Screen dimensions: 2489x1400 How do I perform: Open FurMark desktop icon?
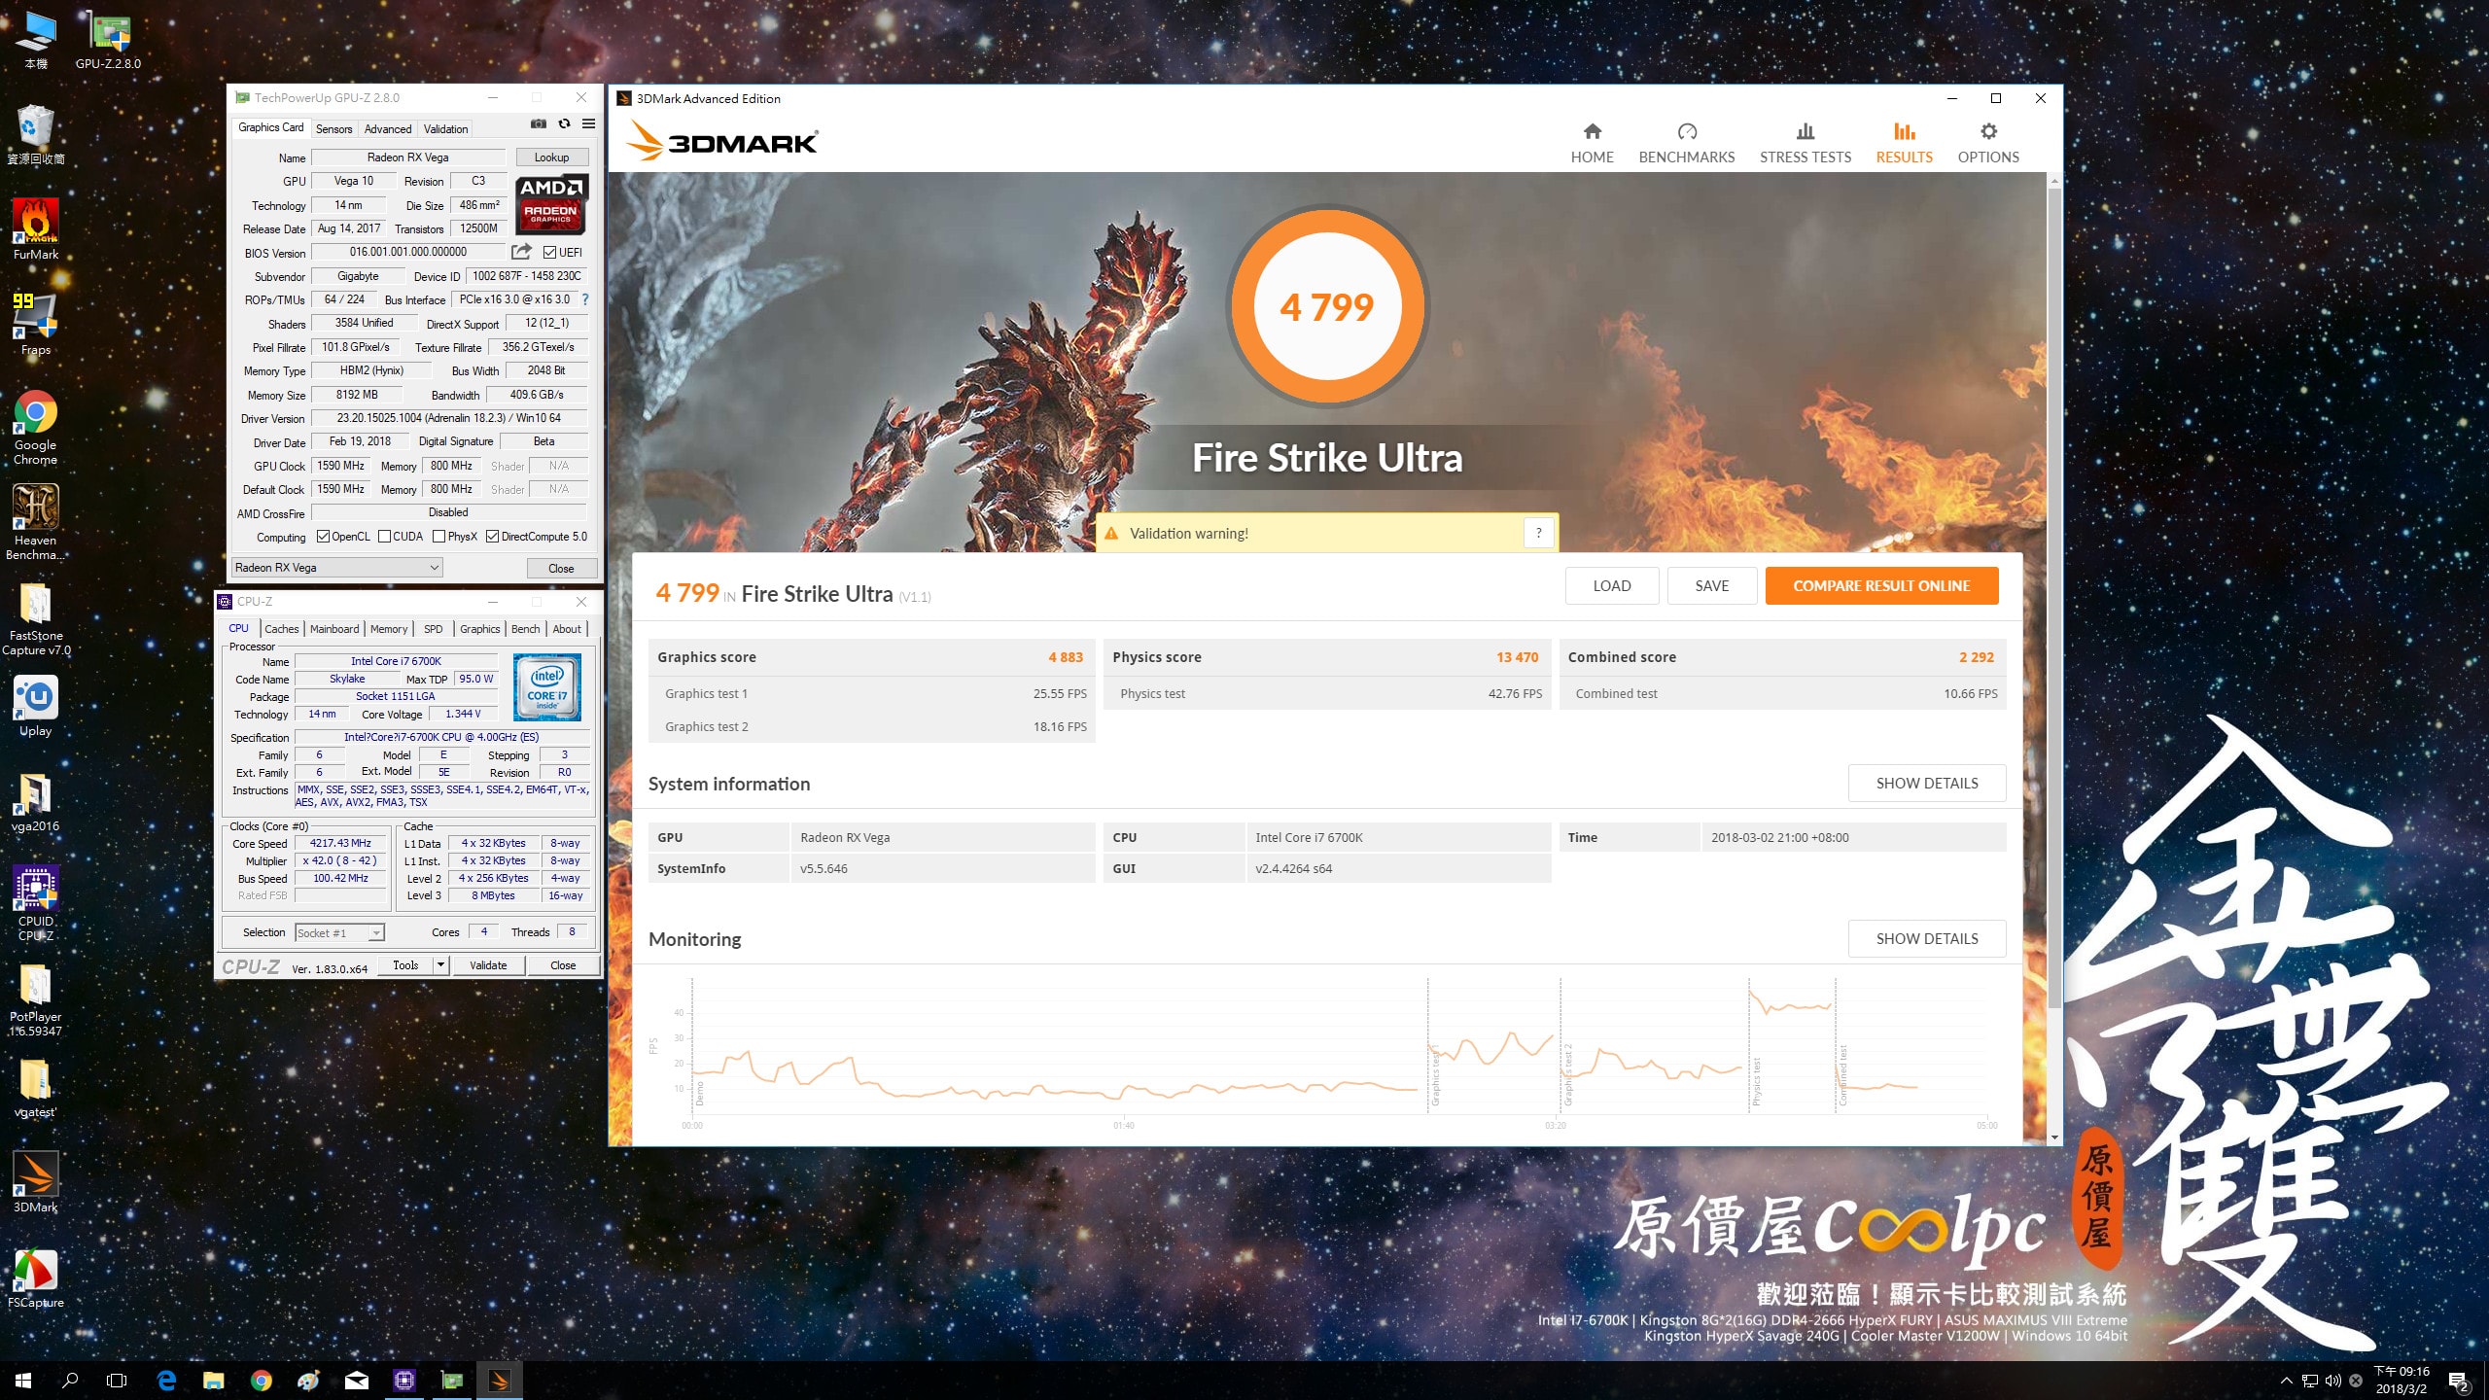pyautogui.click(x=36, y=229)
